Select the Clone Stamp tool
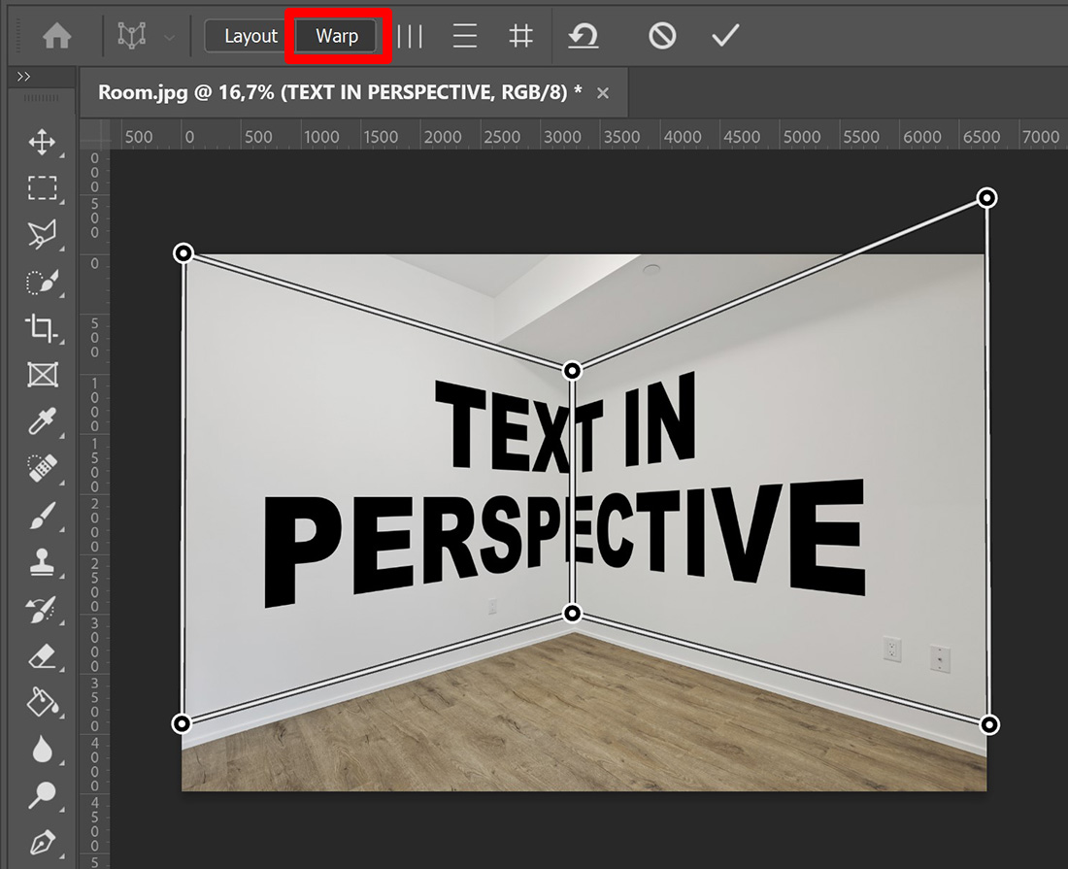 (43, 560)
